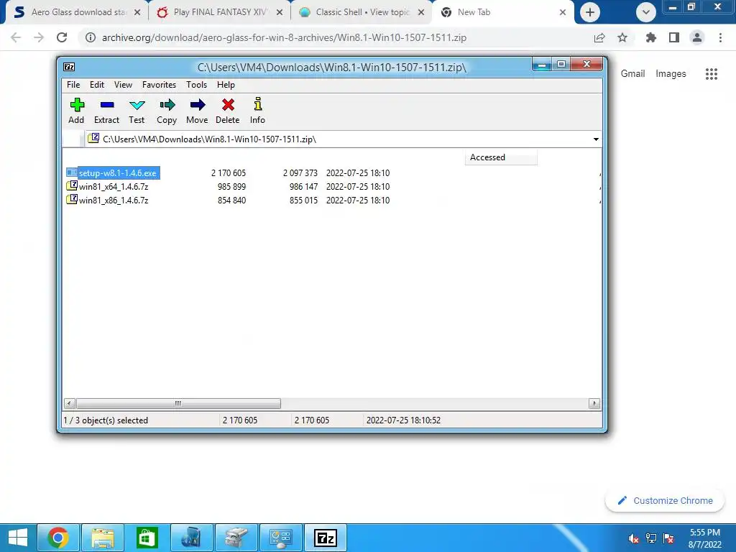
Task: Click the red Delete icon
Action: click(x=228, y=105)
